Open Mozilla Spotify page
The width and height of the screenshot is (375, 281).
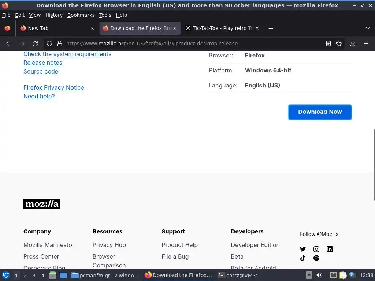(316, 258)
